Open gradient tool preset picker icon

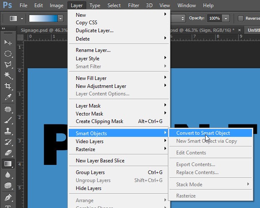tap(13, 18)
